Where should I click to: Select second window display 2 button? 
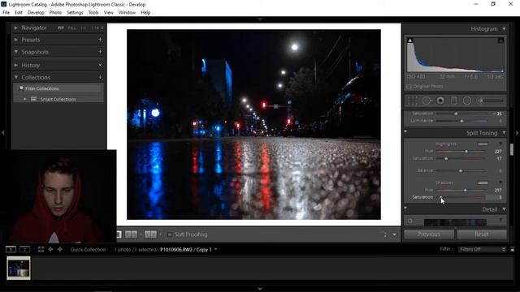coord(25,249)
